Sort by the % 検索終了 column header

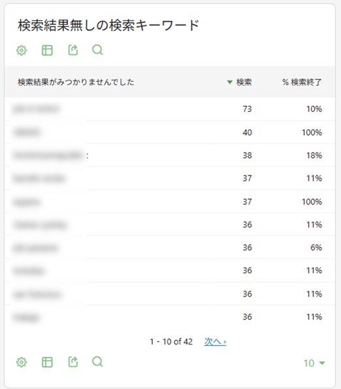(x=302, y=82)
